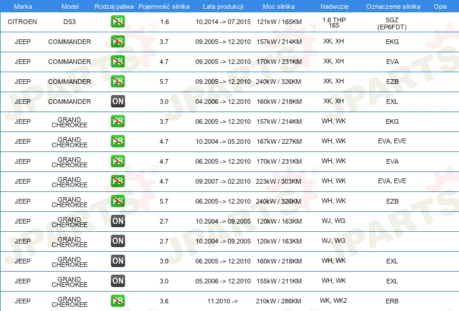Screen dimensions: 459x311
Task: Click the 167kW / 227KM power value
Action: [279, 141]
